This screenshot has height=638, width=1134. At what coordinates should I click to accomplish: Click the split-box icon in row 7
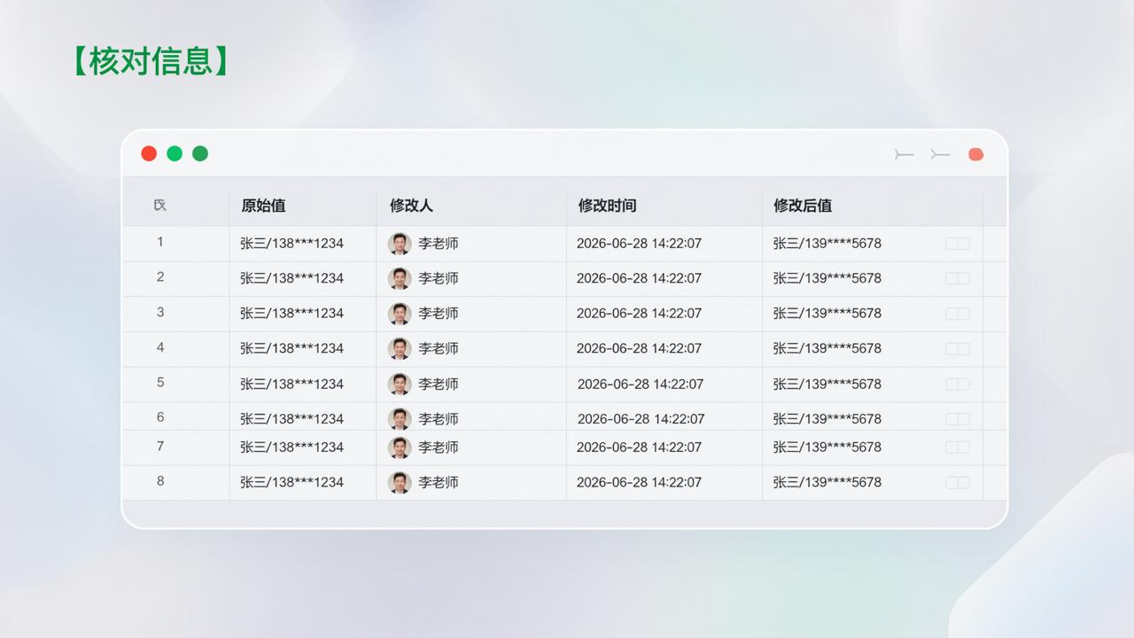tap(958, 447)
